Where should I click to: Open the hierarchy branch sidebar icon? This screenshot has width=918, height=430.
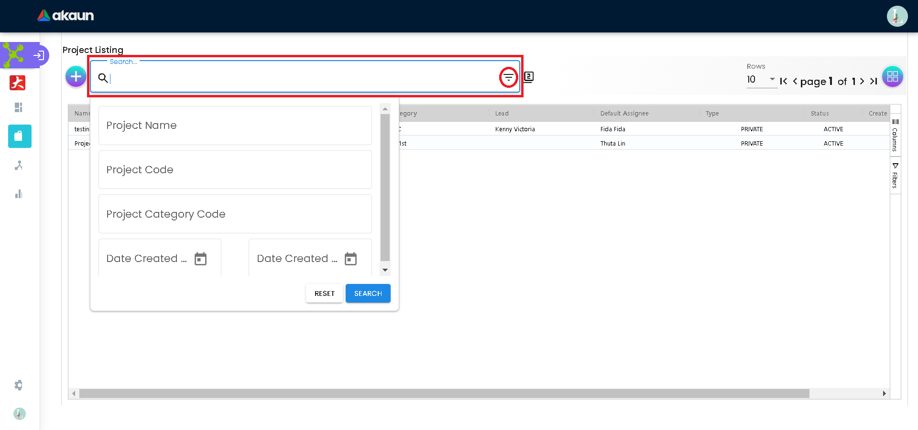coord(19,165)
